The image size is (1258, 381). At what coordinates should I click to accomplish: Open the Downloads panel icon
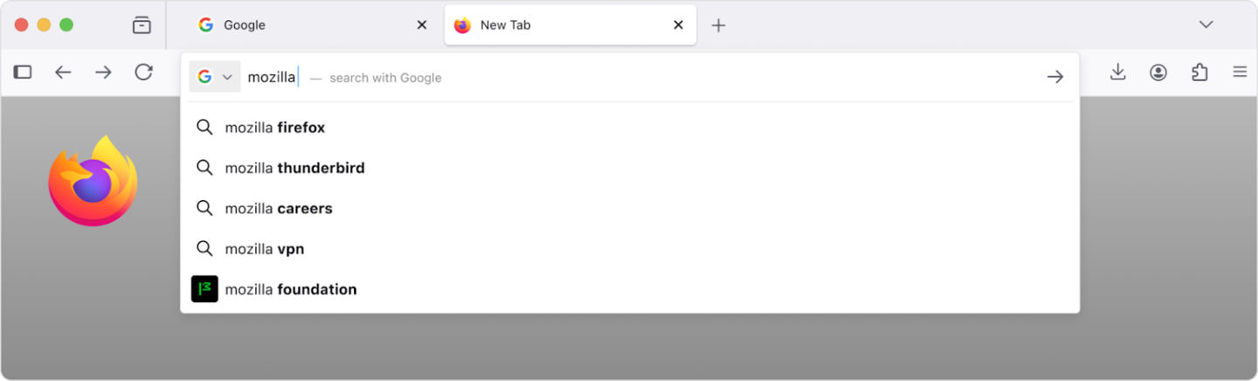point(1117,73)
